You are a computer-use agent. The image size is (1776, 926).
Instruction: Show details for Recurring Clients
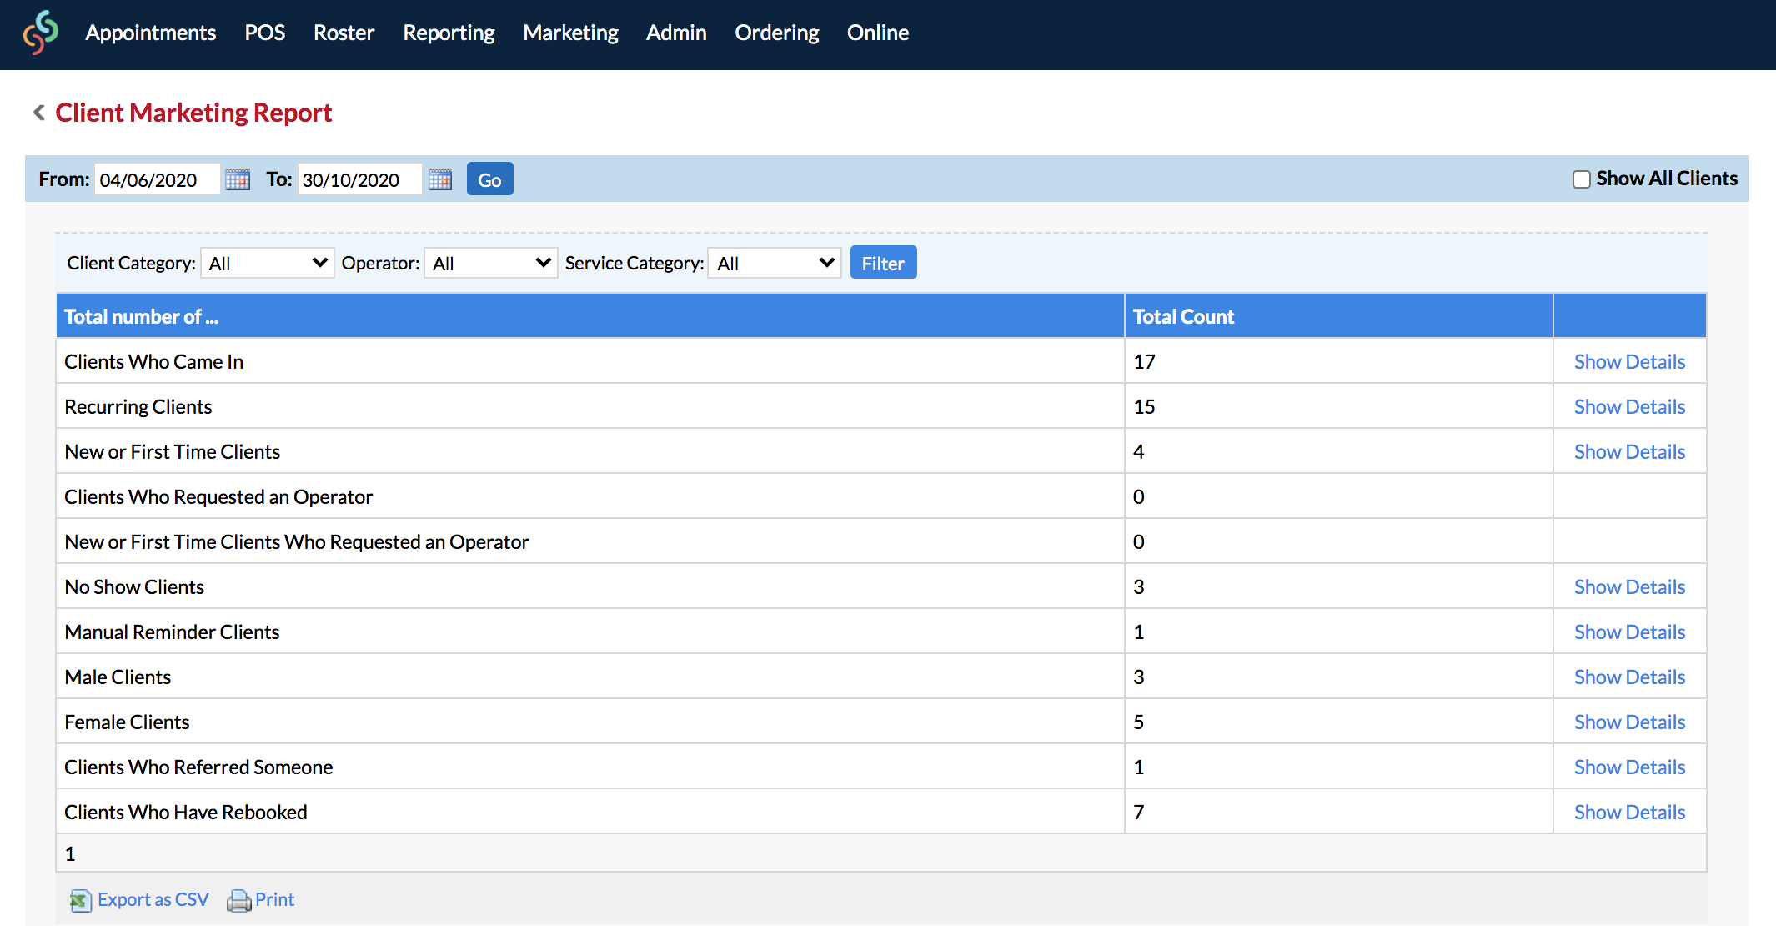coord(1630,406)
